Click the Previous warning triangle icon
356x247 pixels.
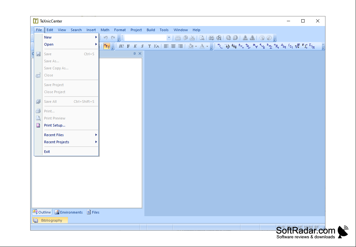coord(252,38)
